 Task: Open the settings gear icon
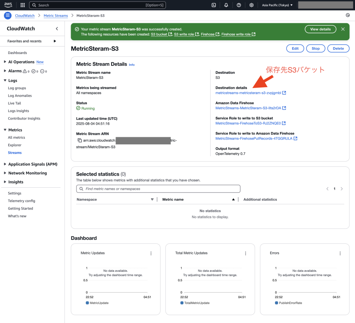pos(252,5)
